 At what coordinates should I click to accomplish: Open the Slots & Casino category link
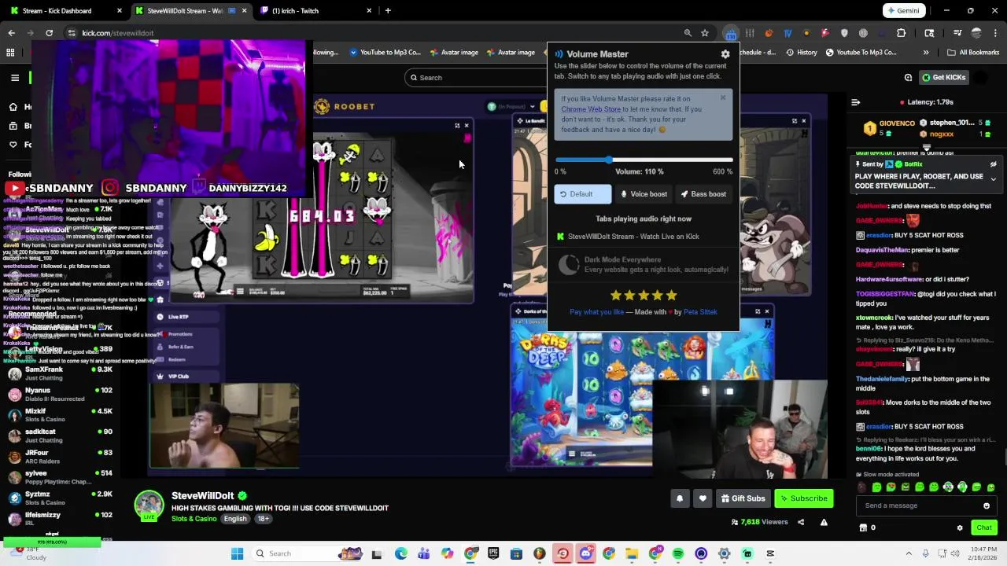coord(194,519)
